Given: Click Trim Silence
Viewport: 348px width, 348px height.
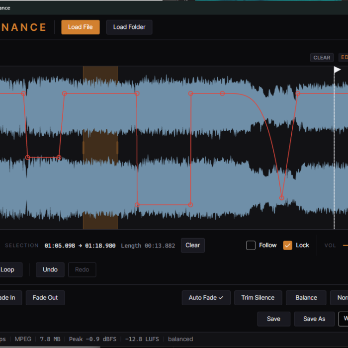Looking at the screenshot, I should 258,298.
